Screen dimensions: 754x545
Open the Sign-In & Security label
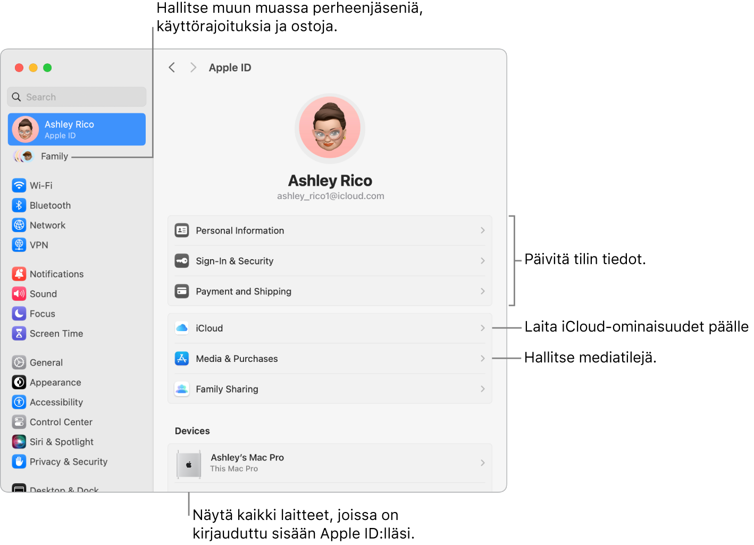coord(234,261)
